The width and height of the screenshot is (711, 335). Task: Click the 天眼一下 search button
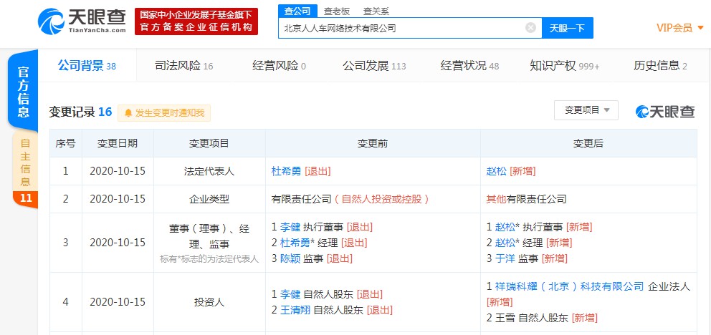[567, 28]
